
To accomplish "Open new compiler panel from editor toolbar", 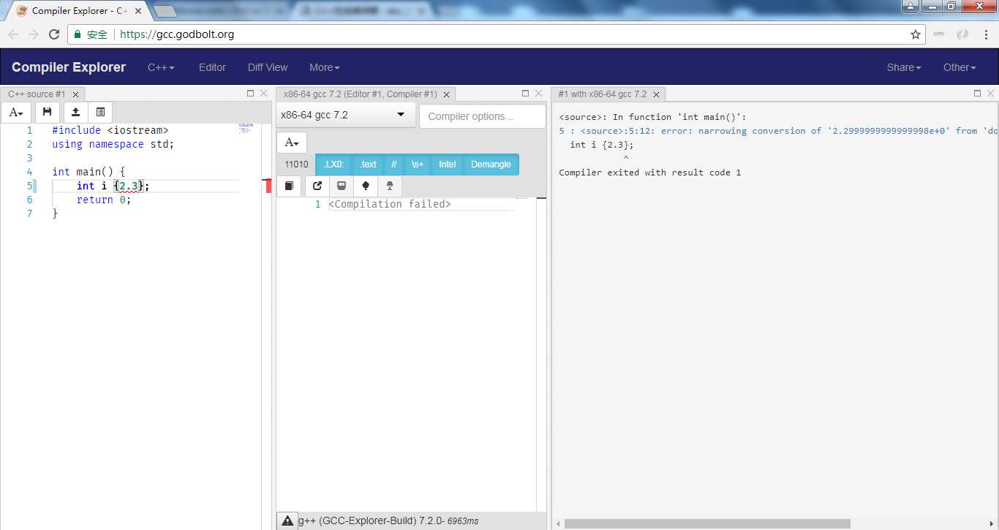I will click(x=100, y=112).
